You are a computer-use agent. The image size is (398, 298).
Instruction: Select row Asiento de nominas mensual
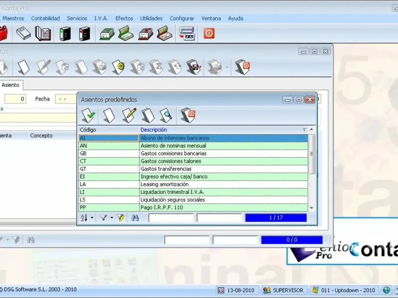(x=193, y=146)
